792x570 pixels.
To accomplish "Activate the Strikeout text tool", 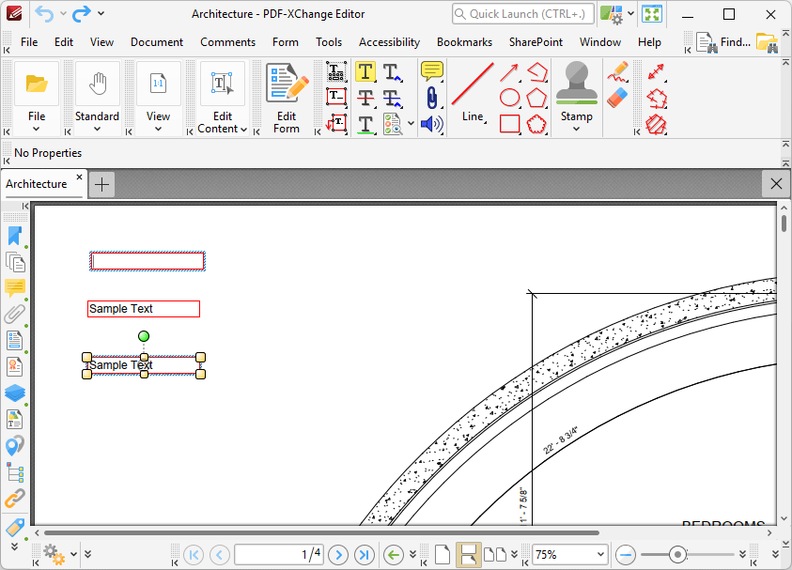I will tap(365, 98).
